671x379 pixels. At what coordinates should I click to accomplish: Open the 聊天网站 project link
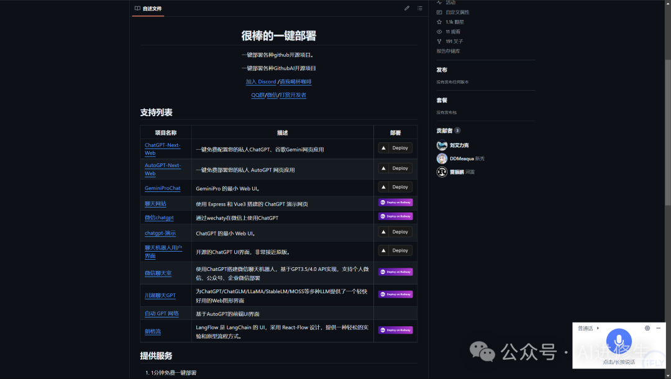point(155,204)
